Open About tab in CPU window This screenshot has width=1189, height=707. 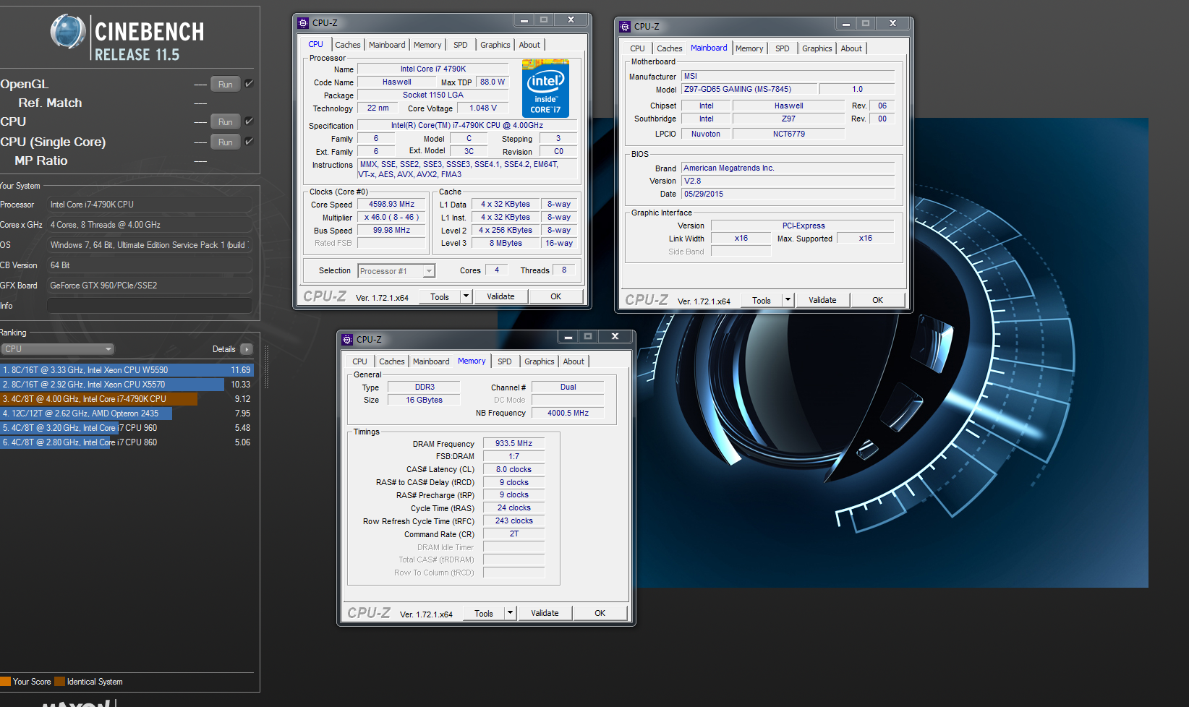pyautogui.click(x=529, y=45)
